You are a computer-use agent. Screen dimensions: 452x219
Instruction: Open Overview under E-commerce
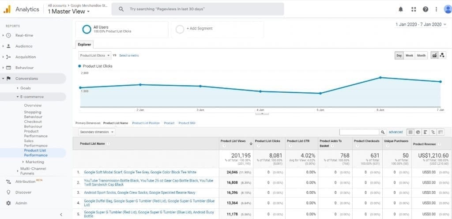point(33,106)
